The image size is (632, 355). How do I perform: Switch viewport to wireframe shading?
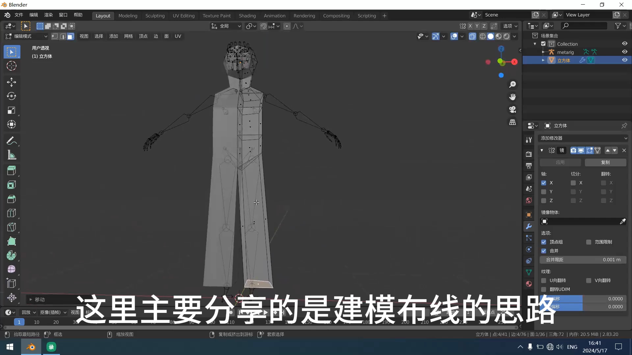[x=483, y=36]
